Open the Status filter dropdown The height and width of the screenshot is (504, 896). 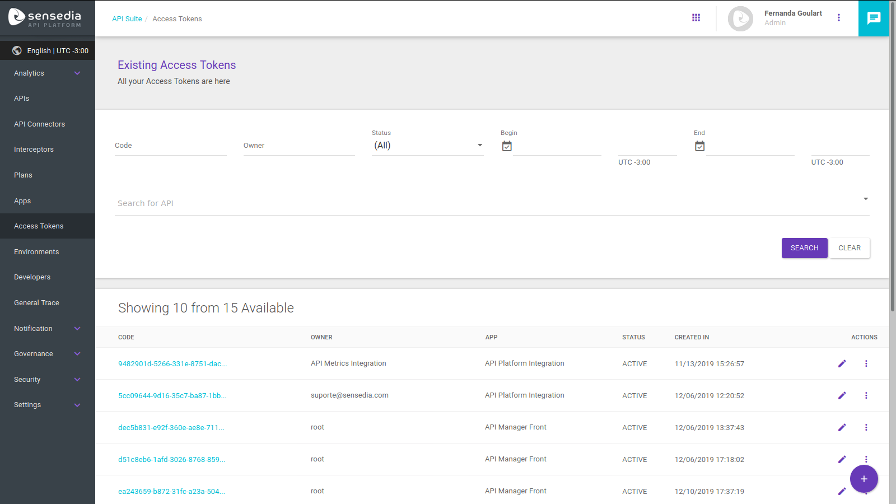coord(427,146)
